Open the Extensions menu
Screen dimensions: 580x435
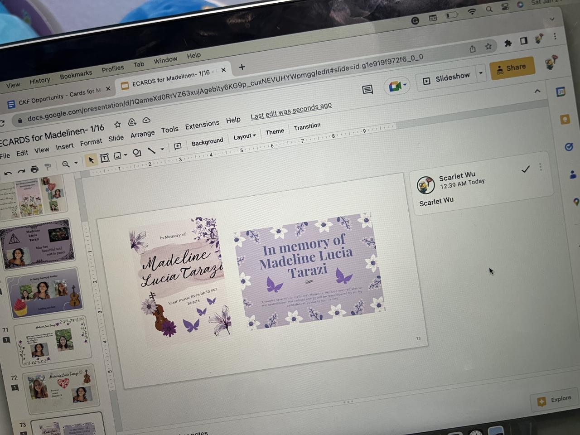[x=202, y=125]
